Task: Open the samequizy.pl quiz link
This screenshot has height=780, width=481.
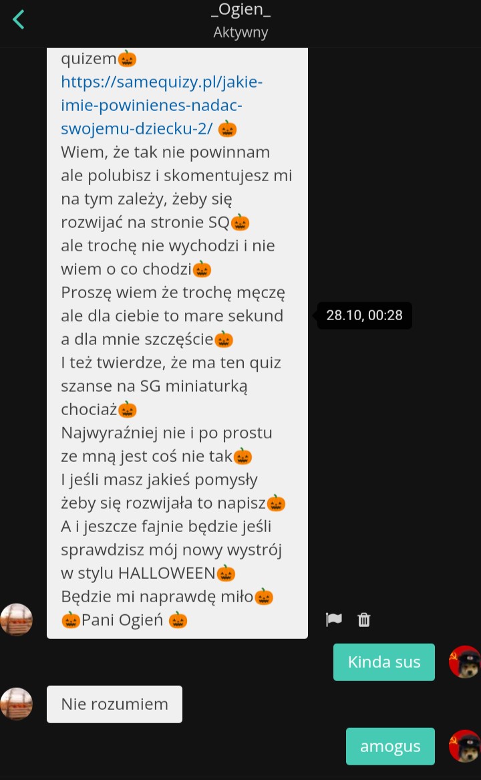Action: point(161,105)
